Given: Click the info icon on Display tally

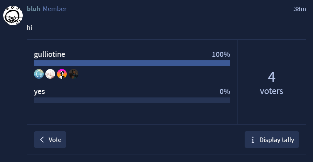Looking at the screenshot, I should pos(253,140).
